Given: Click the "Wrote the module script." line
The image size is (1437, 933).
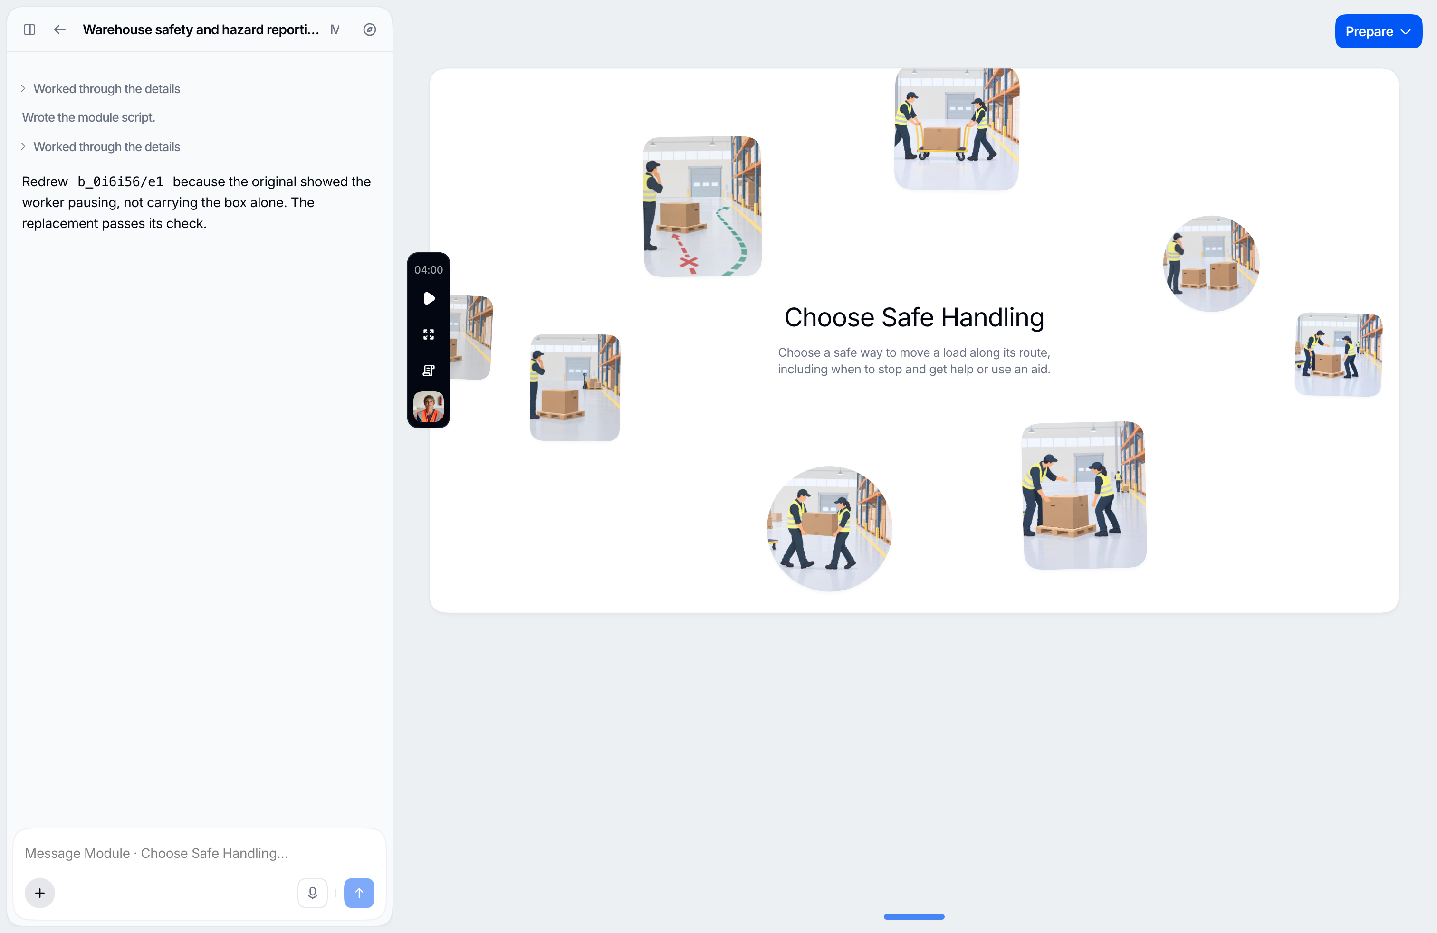Looking at the screenshot, I should pyautogui.click(x=89, y=117).
